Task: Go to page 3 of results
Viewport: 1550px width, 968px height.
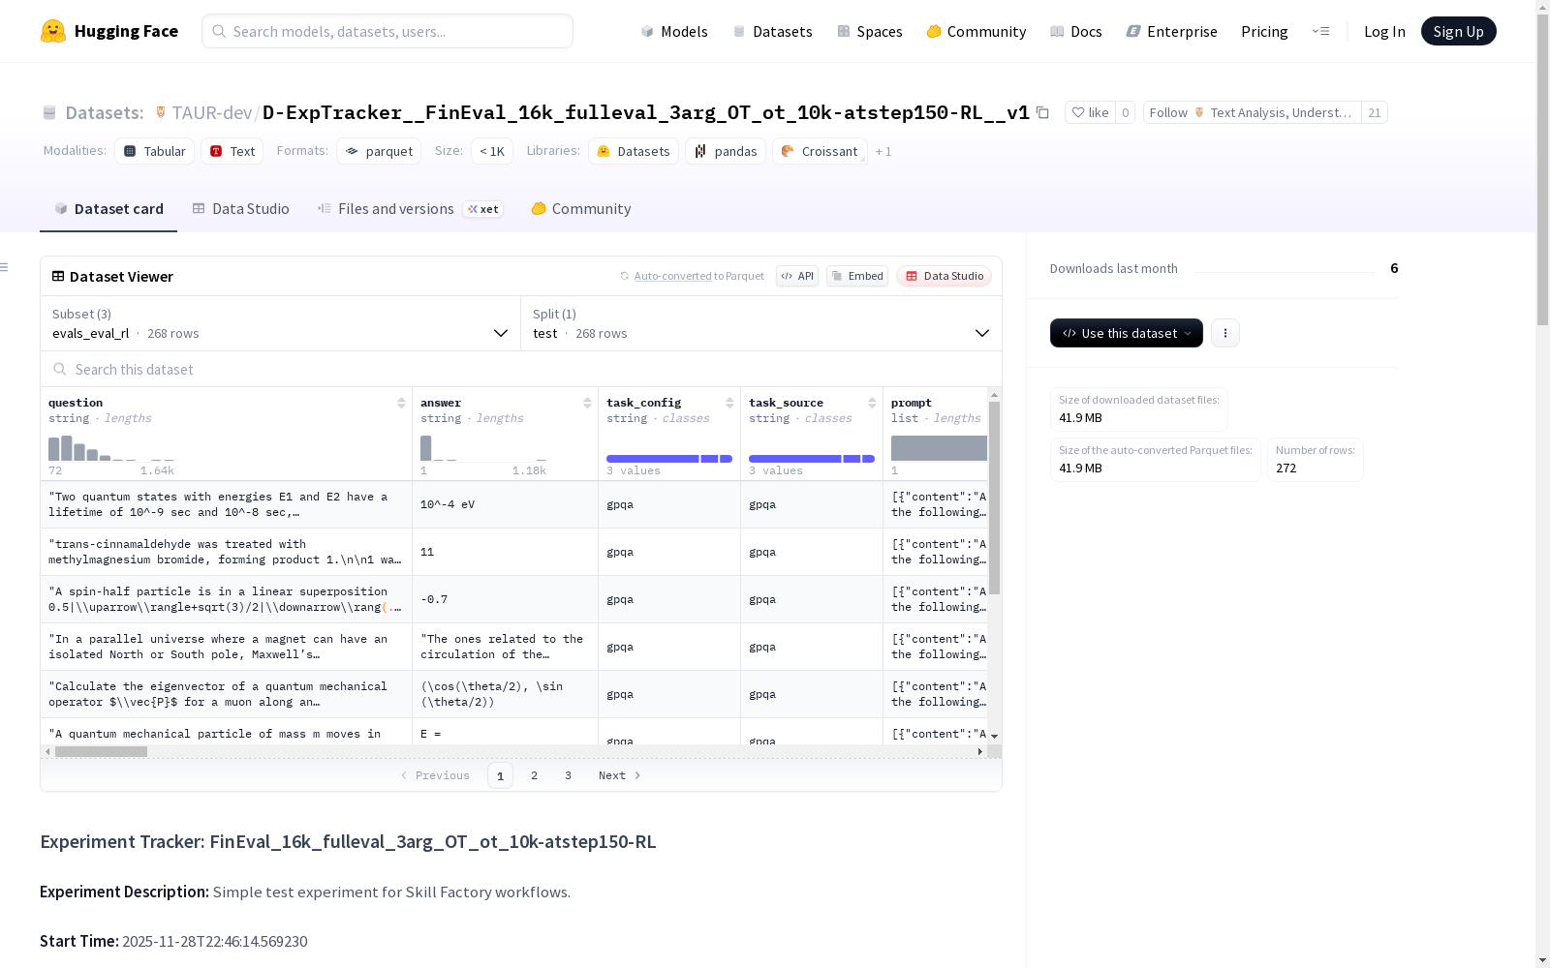Action: (568, 775)
